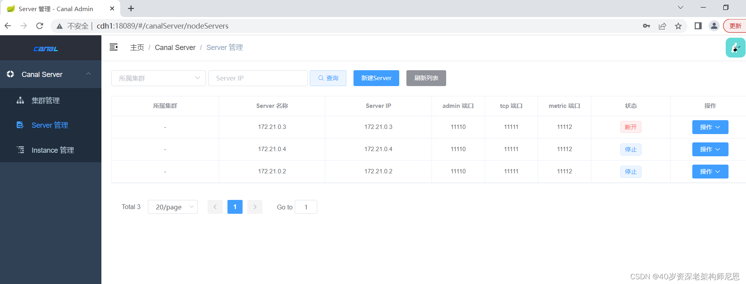The image size is (746, 284).
Task: Click 停止 status for 172.21.0.2
Action: pyautogui.click(x=631, y=172)
